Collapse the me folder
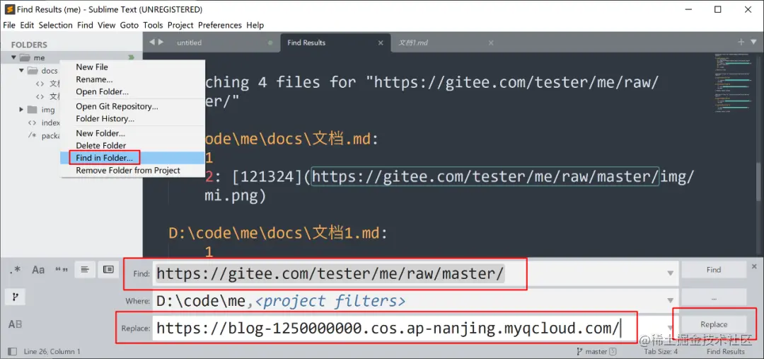 point(13,58)
